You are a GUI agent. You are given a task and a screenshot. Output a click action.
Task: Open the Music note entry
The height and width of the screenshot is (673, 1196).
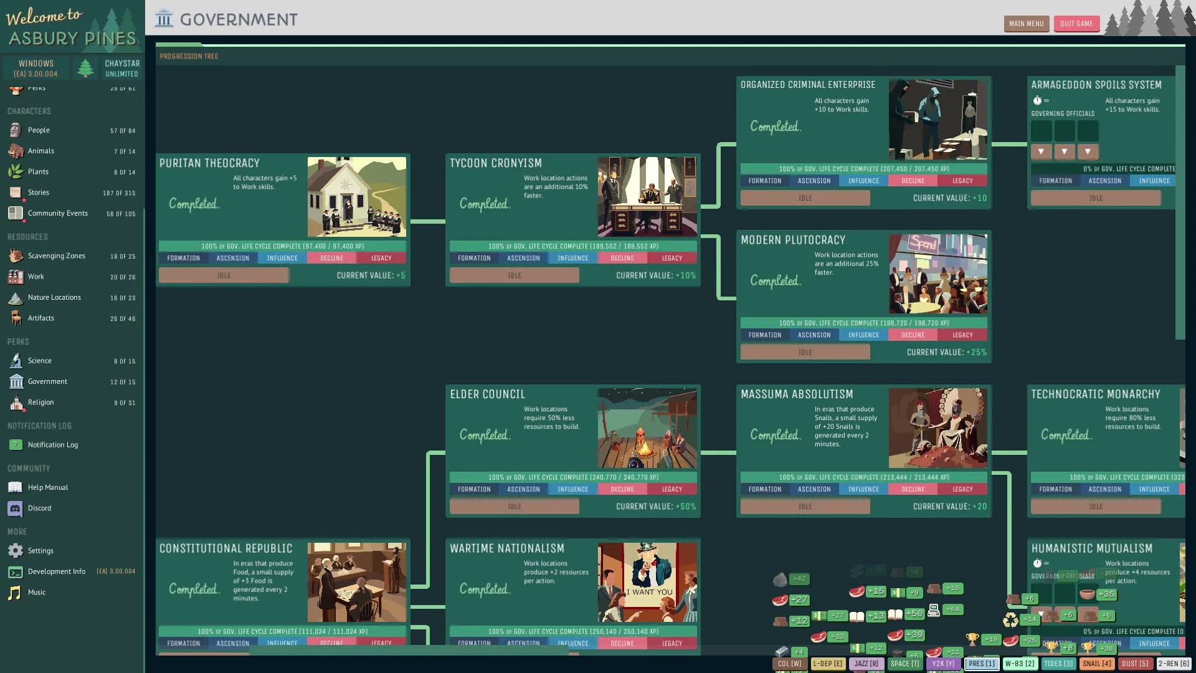15,593
